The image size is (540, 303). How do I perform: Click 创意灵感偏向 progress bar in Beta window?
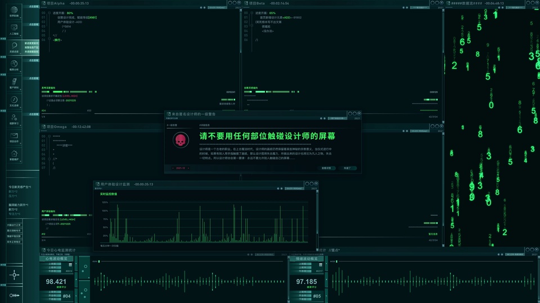point(271,91)
